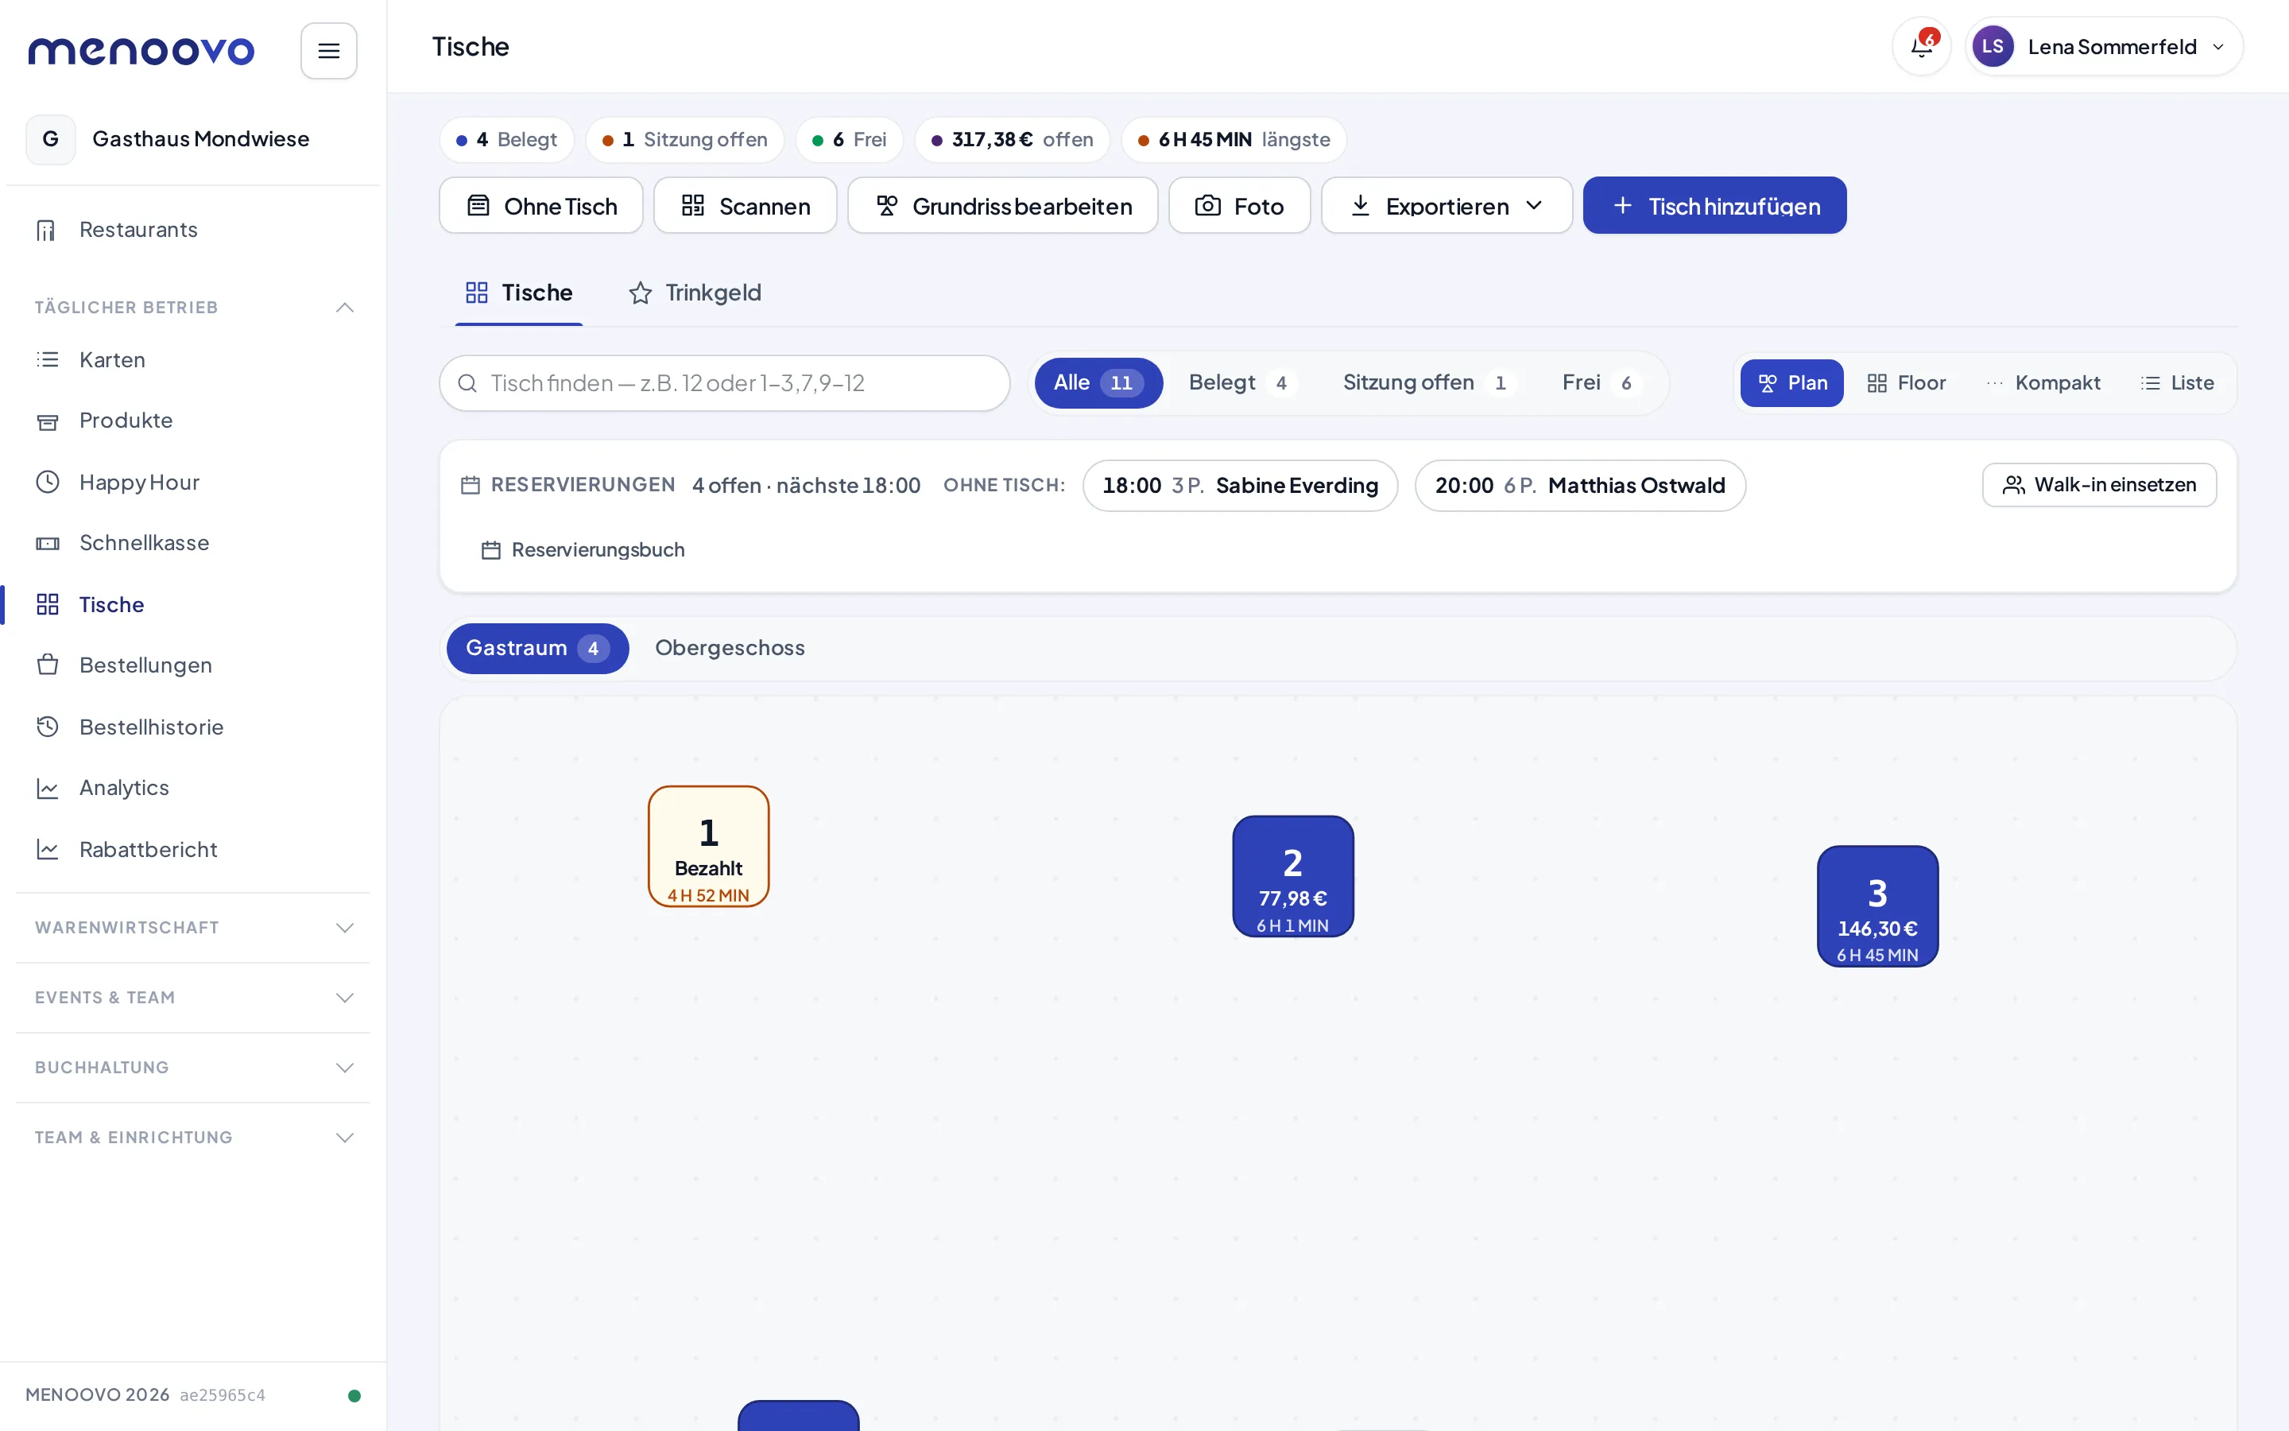This screenshot has width=2289, height=1431.
Task: Click the Rabattbericht chart icon
Action: (x=48, y=849)
